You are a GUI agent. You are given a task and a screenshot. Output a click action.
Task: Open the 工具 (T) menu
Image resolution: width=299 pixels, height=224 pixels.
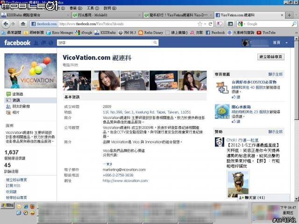point(93,8)
